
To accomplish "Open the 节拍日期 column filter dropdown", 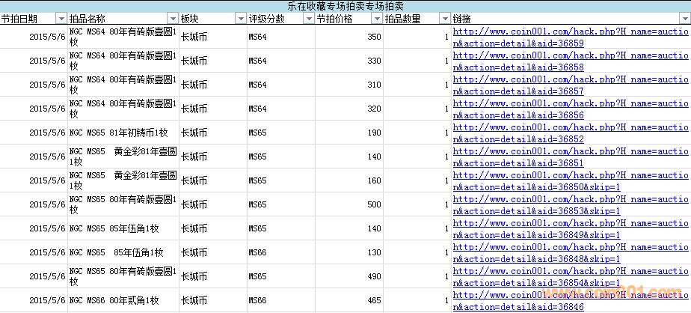I will (61, 19).
